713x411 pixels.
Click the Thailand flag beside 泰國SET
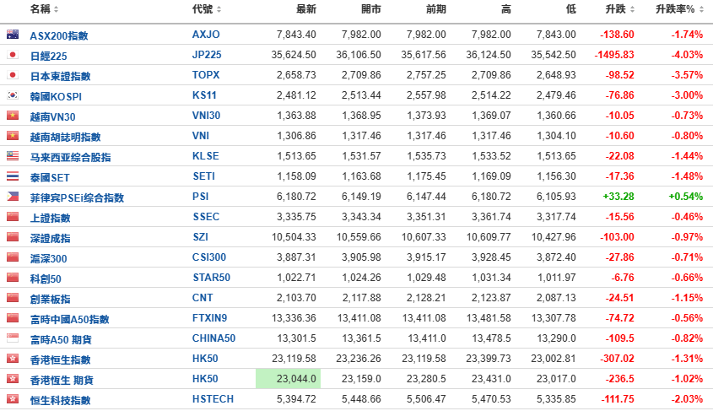12,176
